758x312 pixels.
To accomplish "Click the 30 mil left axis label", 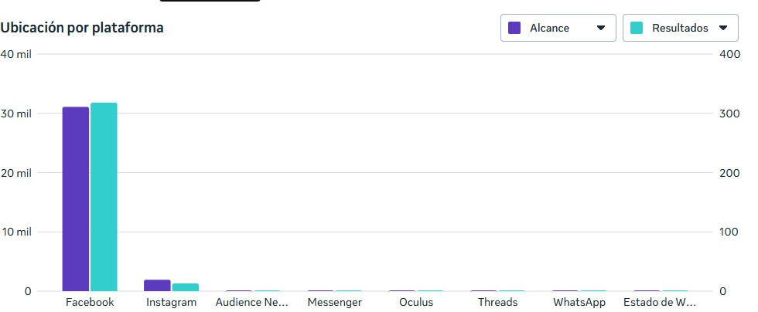I will pyautogui.click(x=15, y=114).
